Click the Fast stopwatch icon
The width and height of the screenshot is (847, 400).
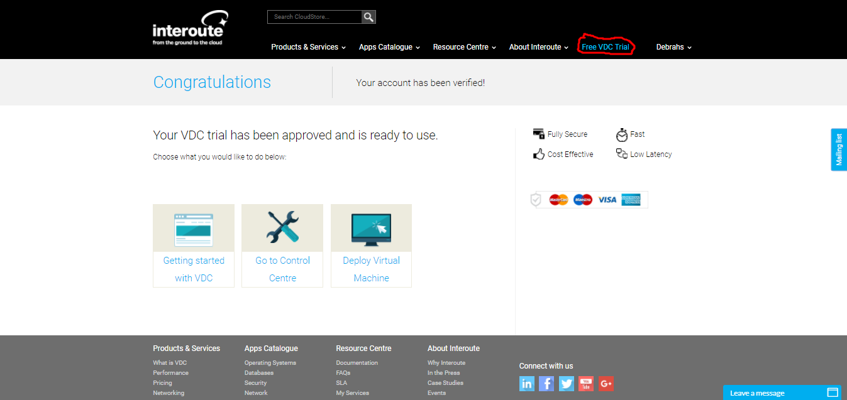[622, 134]
